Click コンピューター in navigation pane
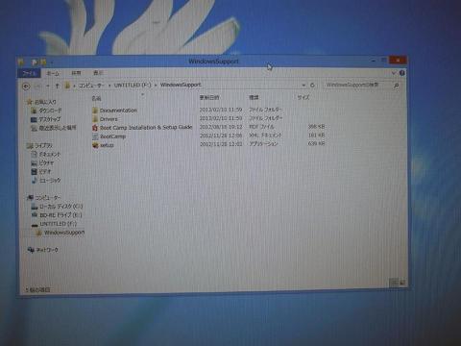The image size is (461, 346). tap(47, 198)
